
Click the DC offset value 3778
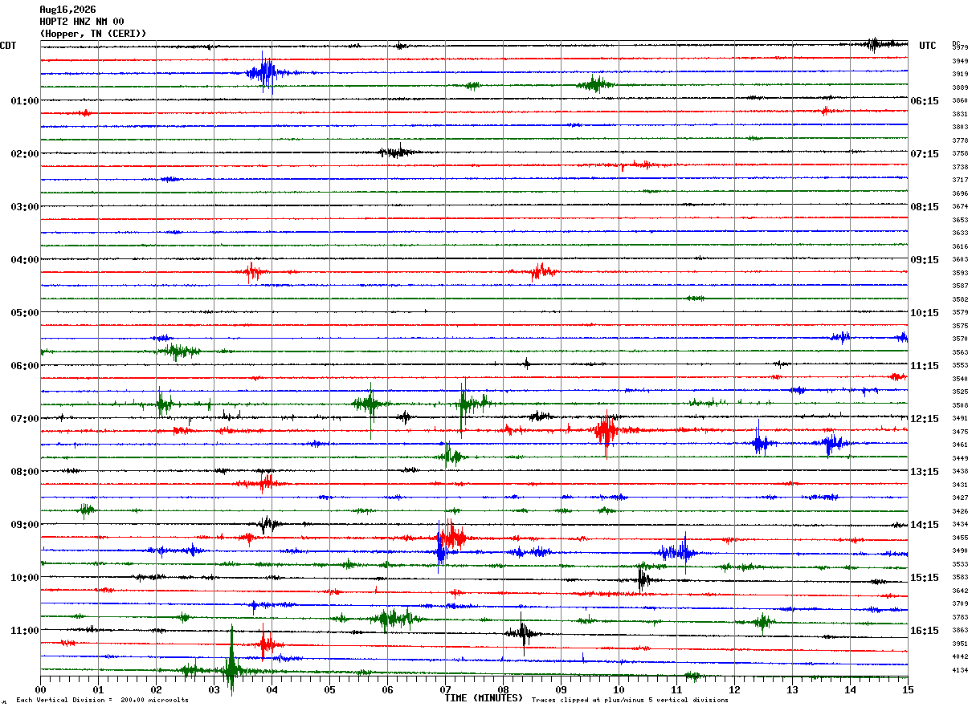click(x=960, y=140)
